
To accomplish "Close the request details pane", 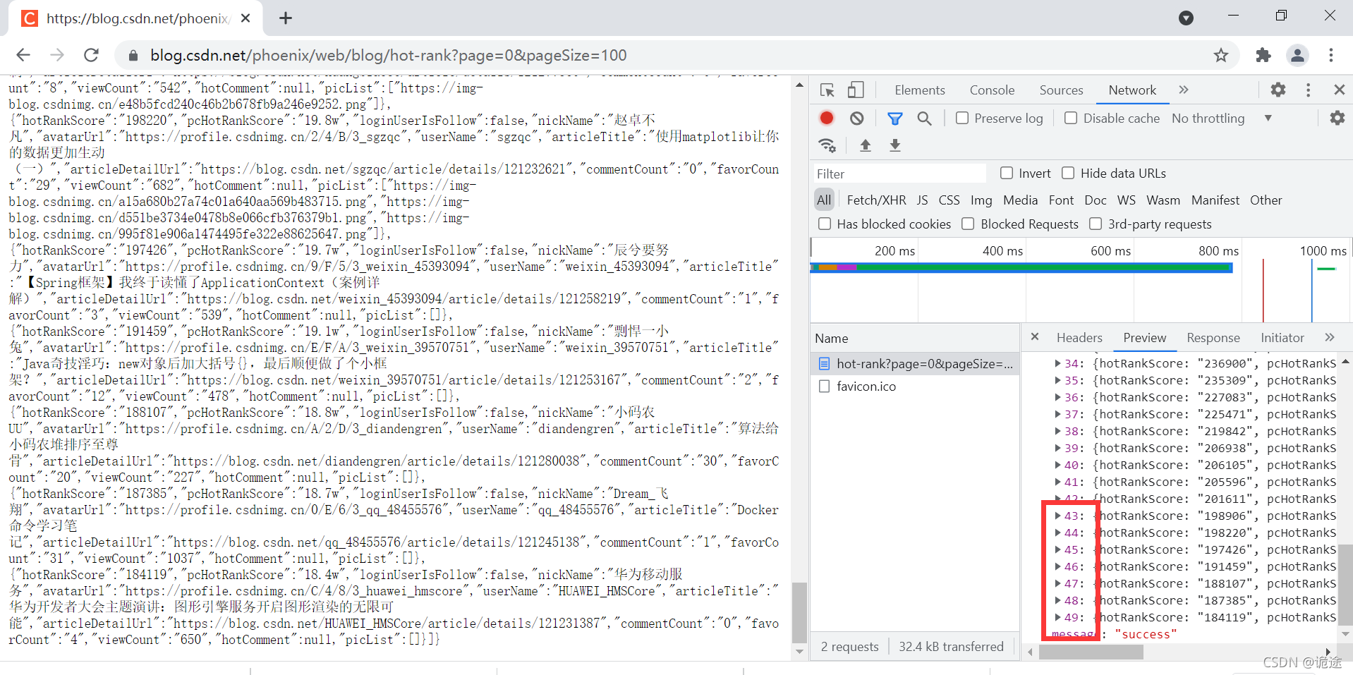I will click(x=1035, y=337).
